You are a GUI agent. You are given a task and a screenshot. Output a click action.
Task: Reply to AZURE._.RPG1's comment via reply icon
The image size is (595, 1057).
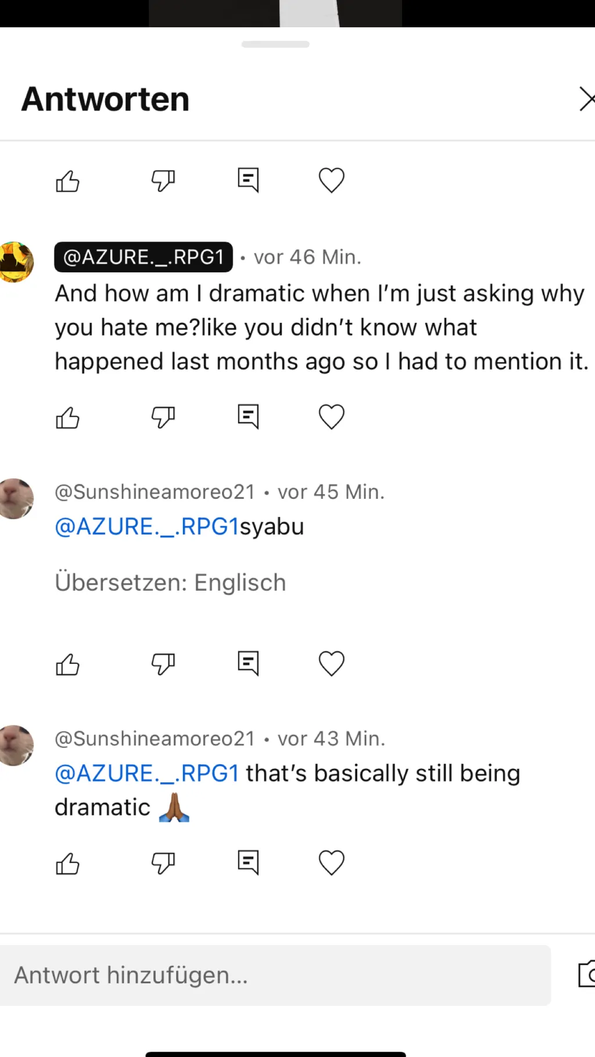[x=248, y=416]
